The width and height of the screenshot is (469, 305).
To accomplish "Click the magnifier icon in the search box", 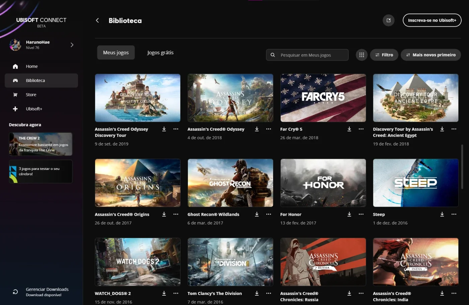I will click(x=273, y=55).
